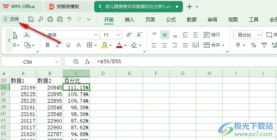This screenshot has height=140, width=277.
Task: Click the Undo arrow icon
Action: pyautogui.click(x=69, y=19)
